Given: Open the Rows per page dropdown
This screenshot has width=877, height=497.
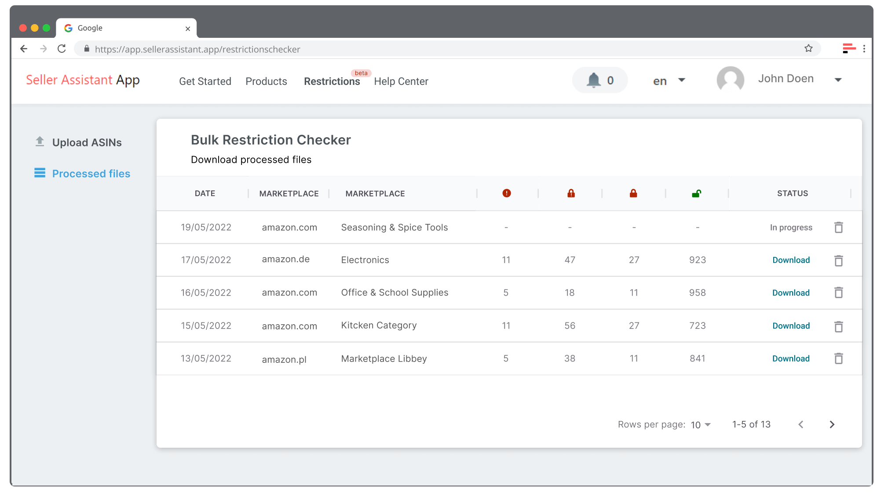Looking at the screenshot, I should [699, 425].
